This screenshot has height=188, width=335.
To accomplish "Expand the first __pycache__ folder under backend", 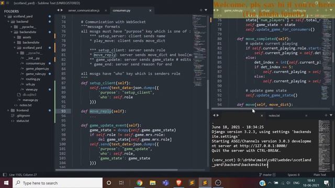I will [x=12, y=27].
